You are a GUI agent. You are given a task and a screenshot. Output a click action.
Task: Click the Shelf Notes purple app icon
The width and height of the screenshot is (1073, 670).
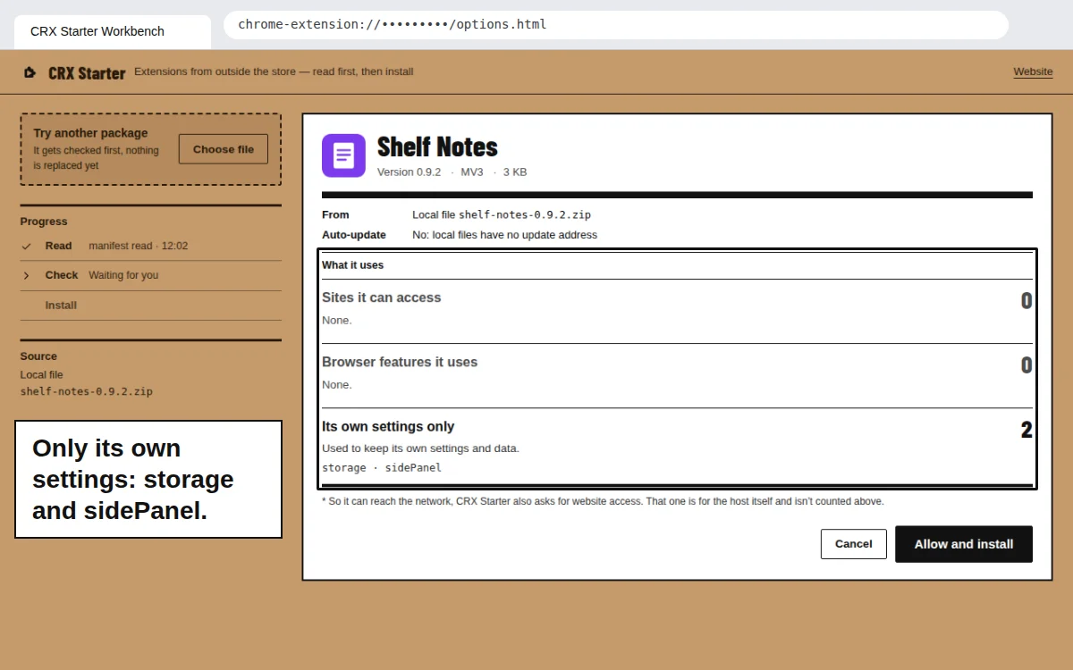pyautogui.click(x=343, y=155)
